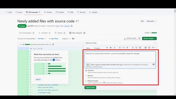This screenshot has height=99, width=176.
Task: Select the Comment radio option
Action: [x=86, y=70]
